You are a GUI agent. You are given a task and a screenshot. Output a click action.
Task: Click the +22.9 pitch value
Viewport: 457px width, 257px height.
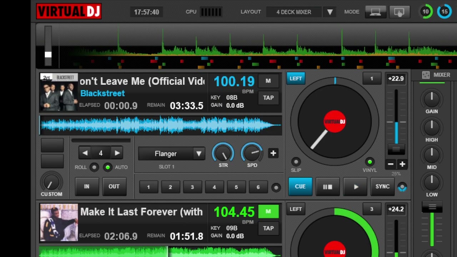(396, 79)
